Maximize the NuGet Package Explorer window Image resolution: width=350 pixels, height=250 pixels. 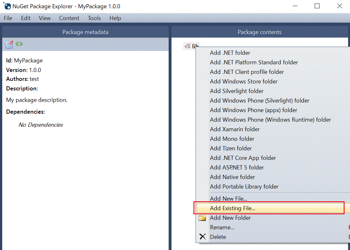click(317, 6)
